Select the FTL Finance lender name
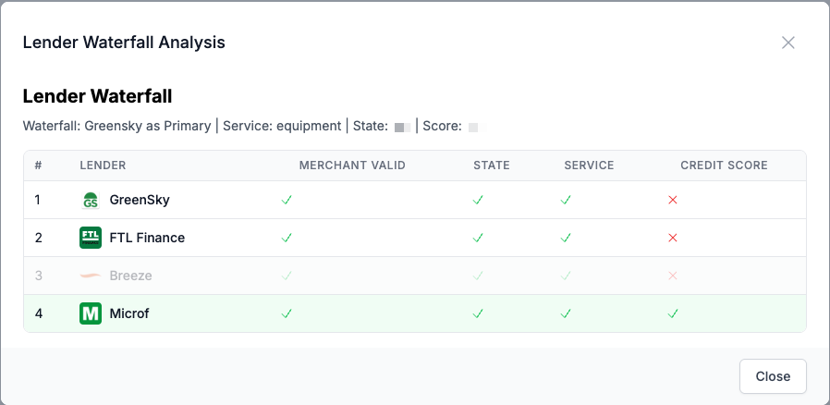 point(147,238)
